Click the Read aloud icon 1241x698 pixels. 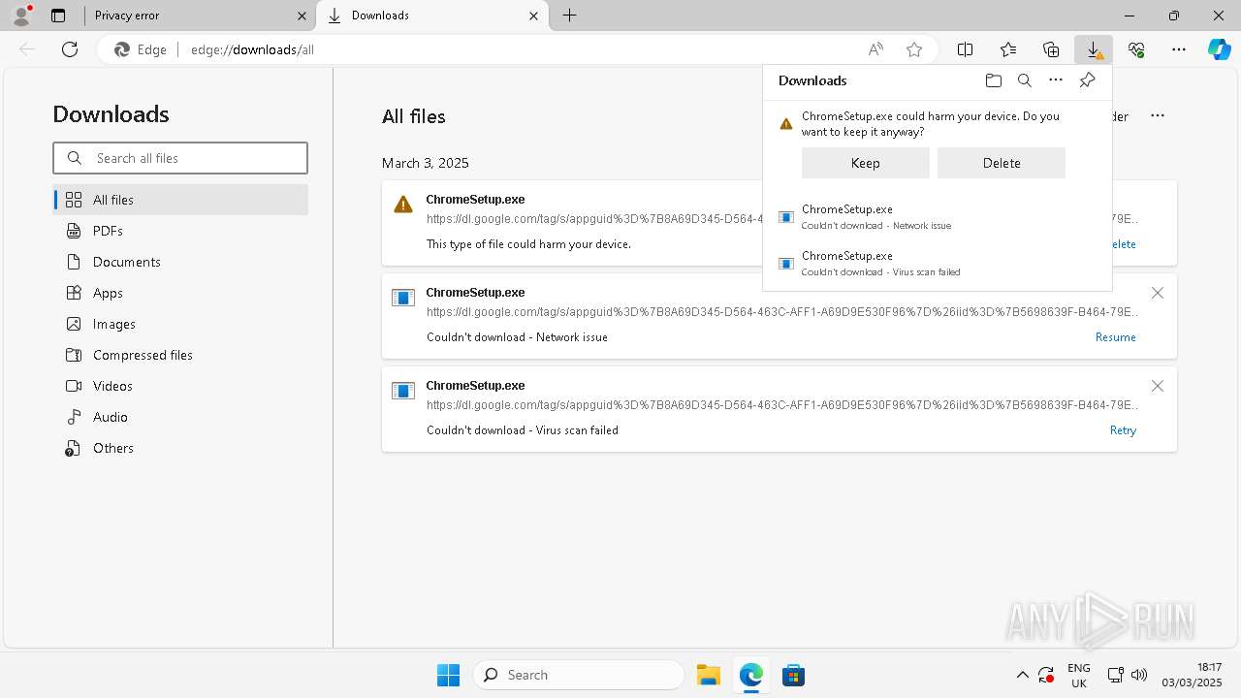coord(875,49)
